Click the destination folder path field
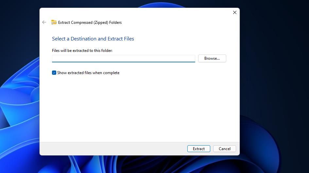The image size is (309, 173). 124,58
